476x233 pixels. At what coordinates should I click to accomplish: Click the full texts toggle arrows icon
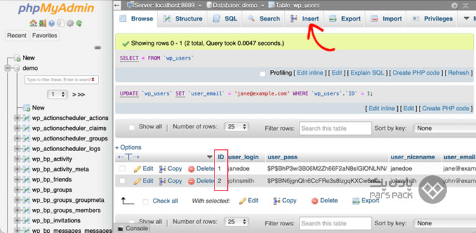(128, 157)
